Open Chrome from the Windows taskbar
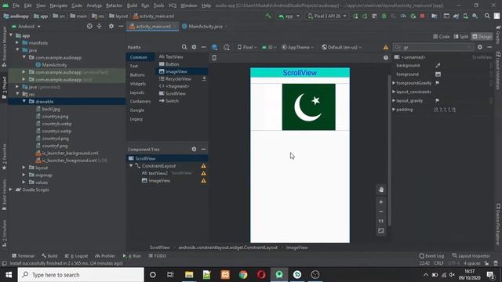 tap(243, 275)
